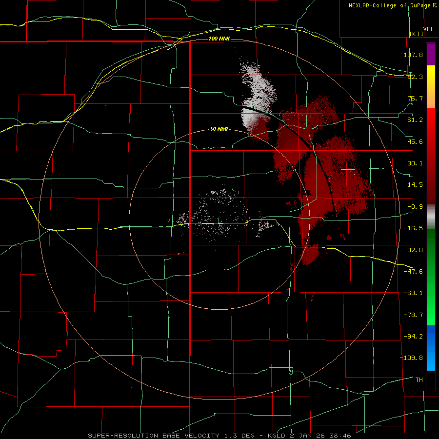This screenshot has height=439, width=439.
Task: Click the NEXLAB-College of DuPage credit text
Action: point(392,5)
